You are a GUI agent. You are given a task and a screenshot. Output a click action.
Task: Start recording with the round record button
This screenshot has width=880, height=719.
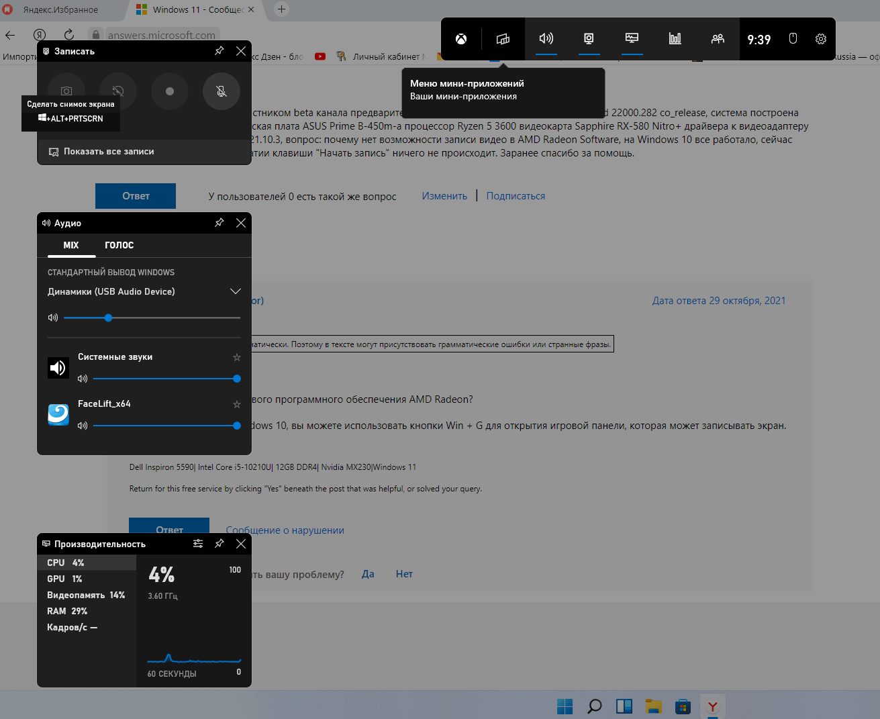(170, 91)
